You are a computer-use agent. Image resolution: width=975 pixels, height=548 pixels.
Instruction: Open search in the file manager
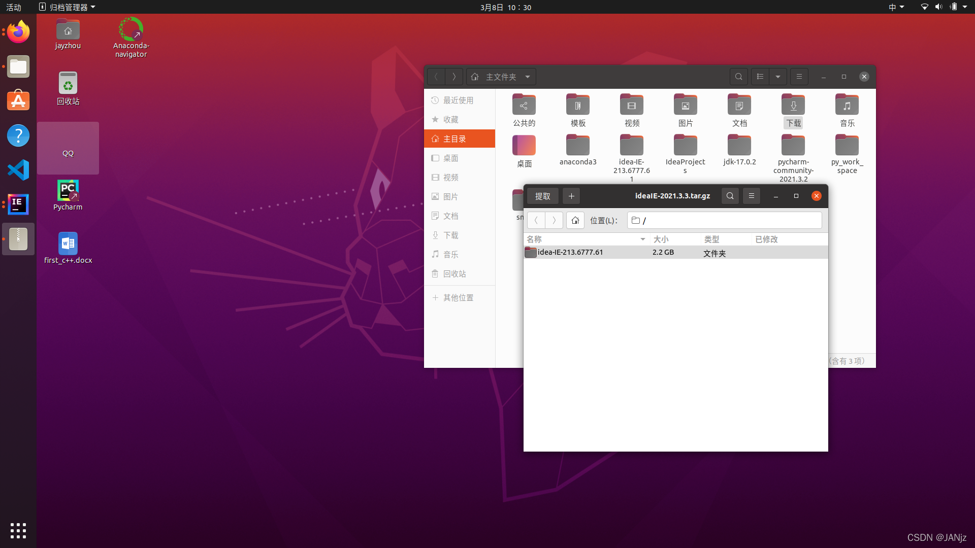[738, 77]
